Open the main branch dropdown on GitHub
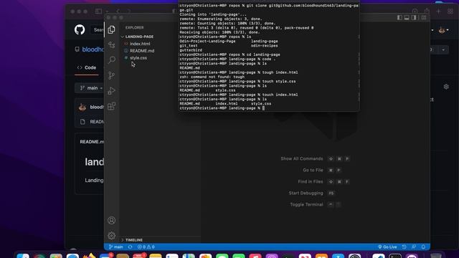459x258 pixels. [90, 88]
